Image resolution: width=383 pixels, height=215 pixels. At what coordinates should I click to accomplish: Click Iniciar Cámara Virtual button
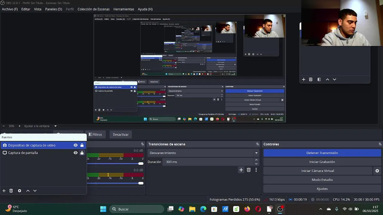click(x=318, y=171)
